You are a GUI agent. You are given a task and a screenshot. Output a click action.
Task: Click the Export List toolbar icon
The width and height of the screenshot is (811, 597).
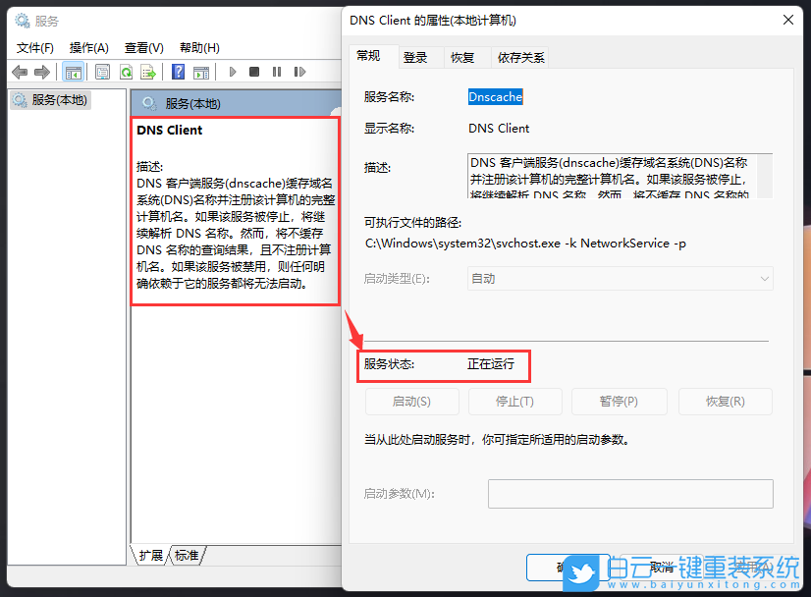point(149,71)
